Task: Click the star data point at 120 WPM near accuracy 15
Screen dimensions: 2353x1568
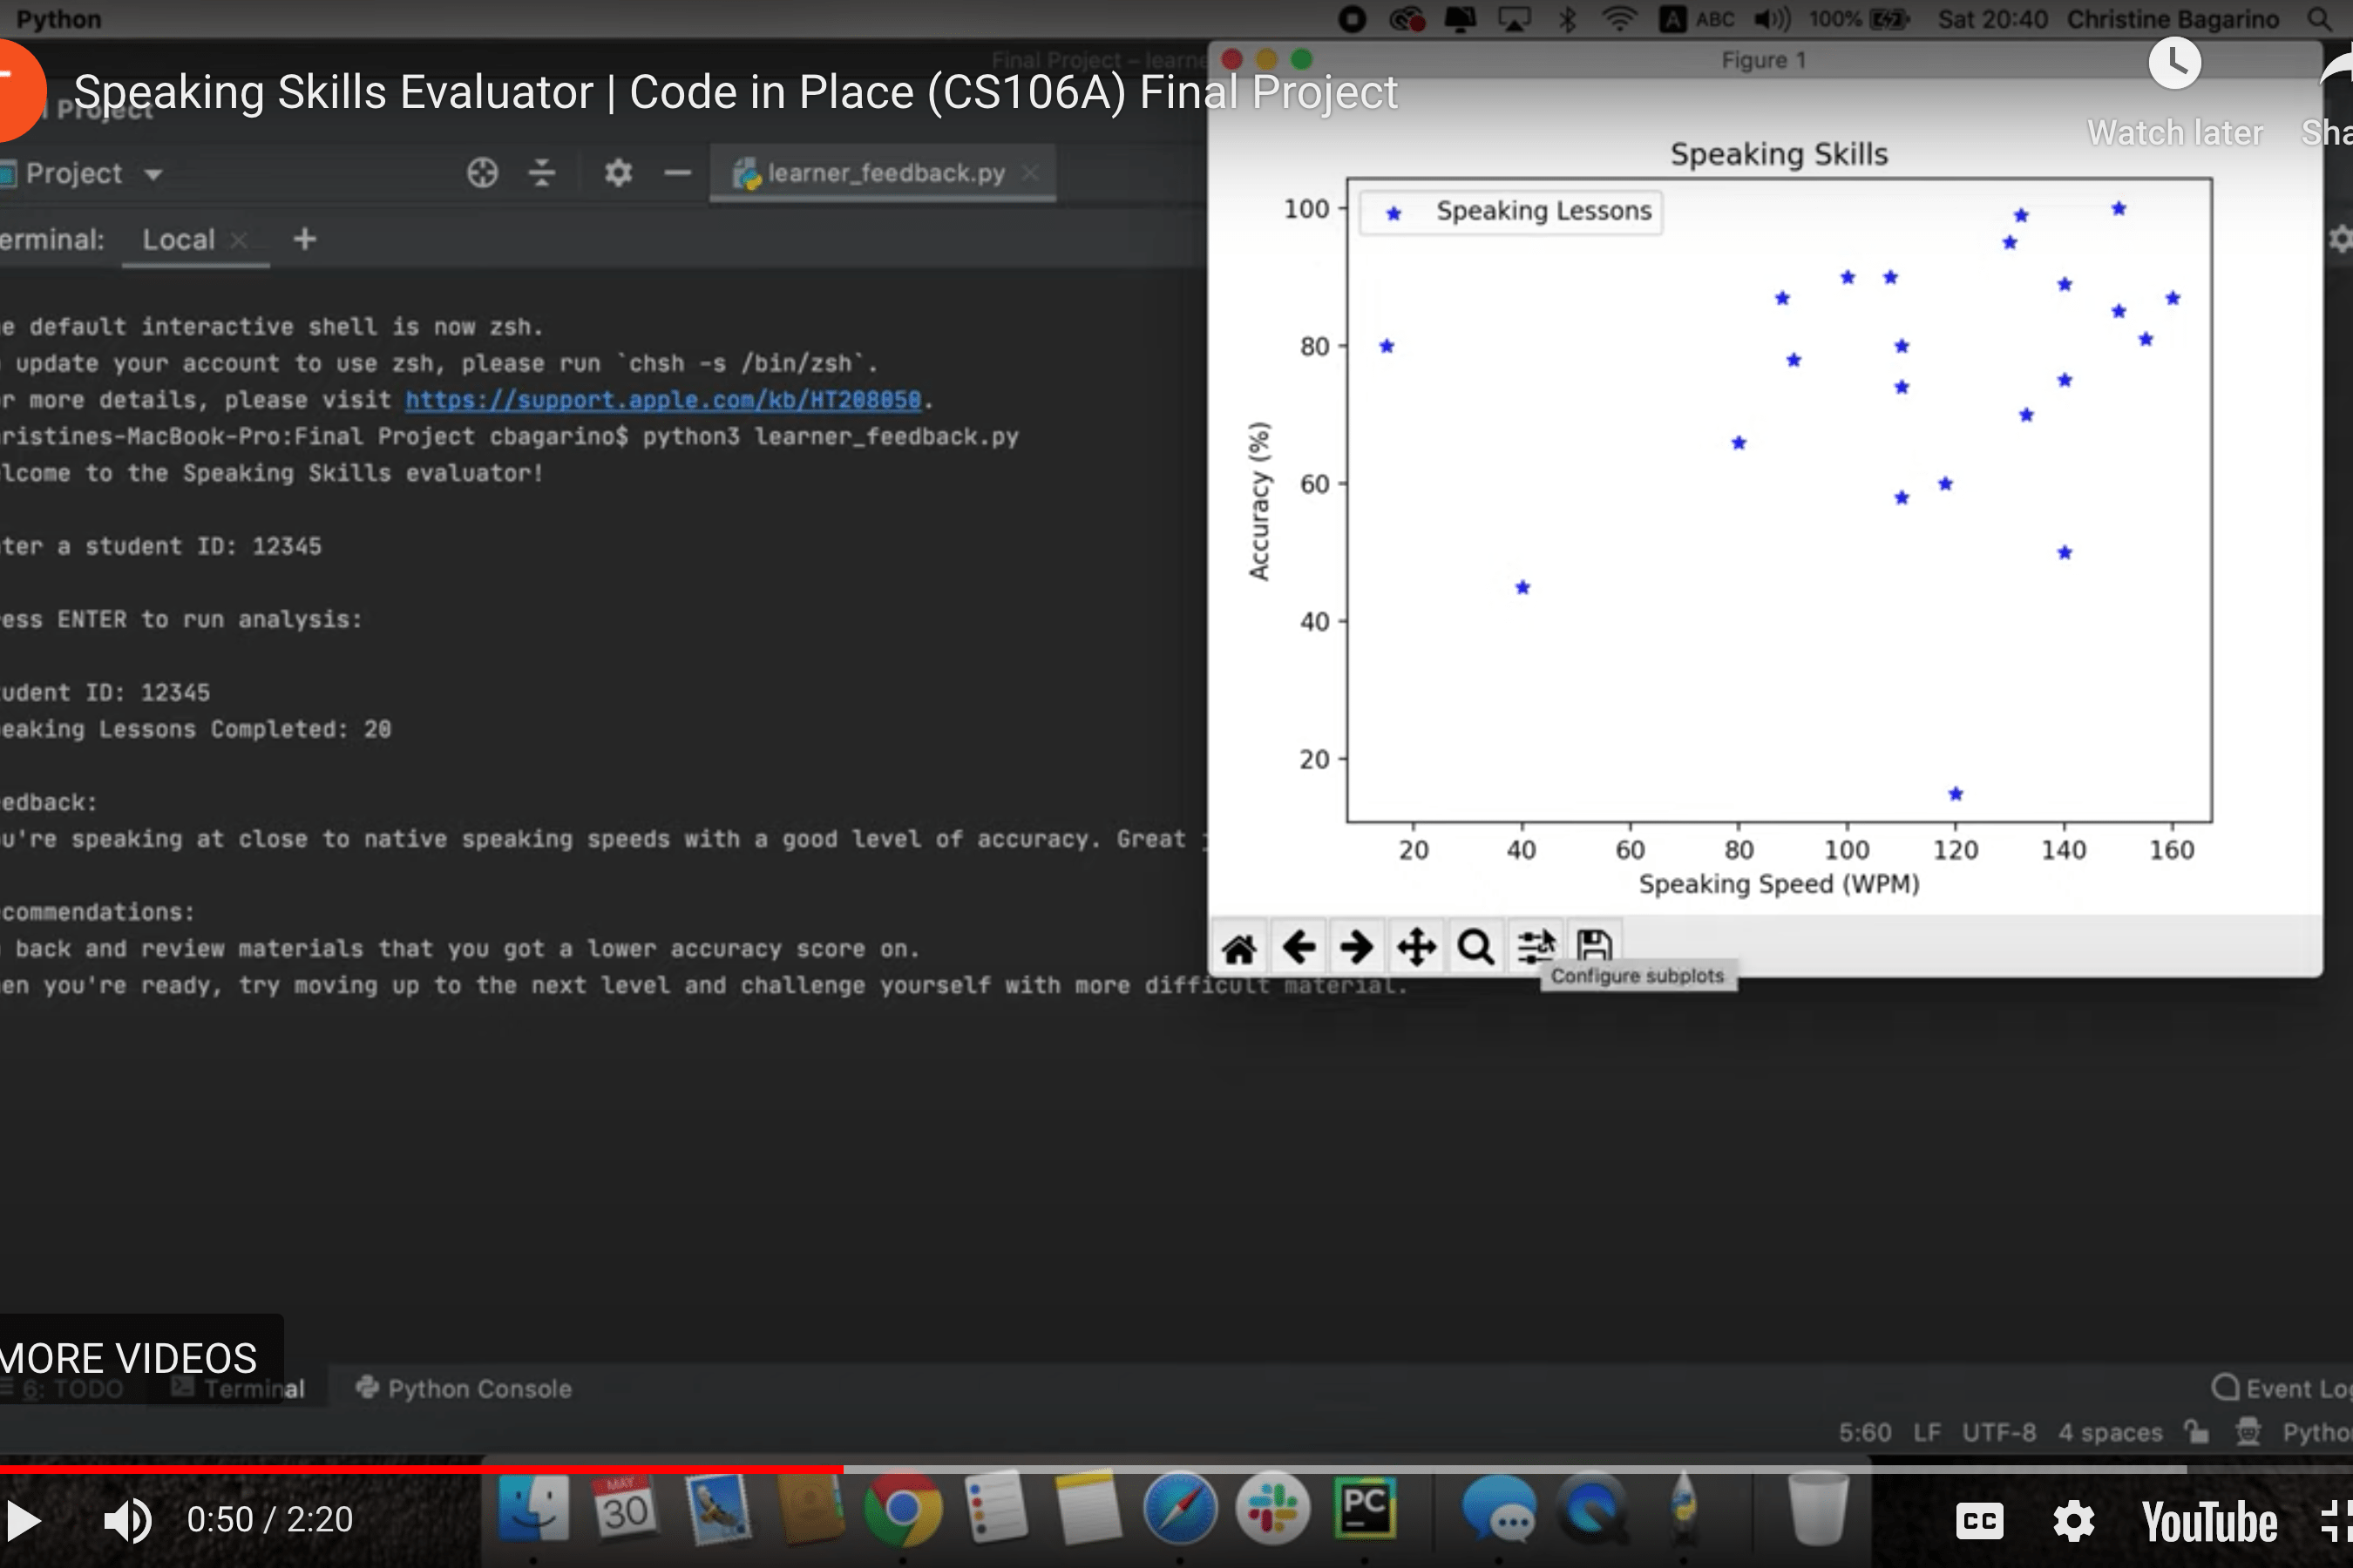Action: pyautogui.click(x=1955, y=794)
